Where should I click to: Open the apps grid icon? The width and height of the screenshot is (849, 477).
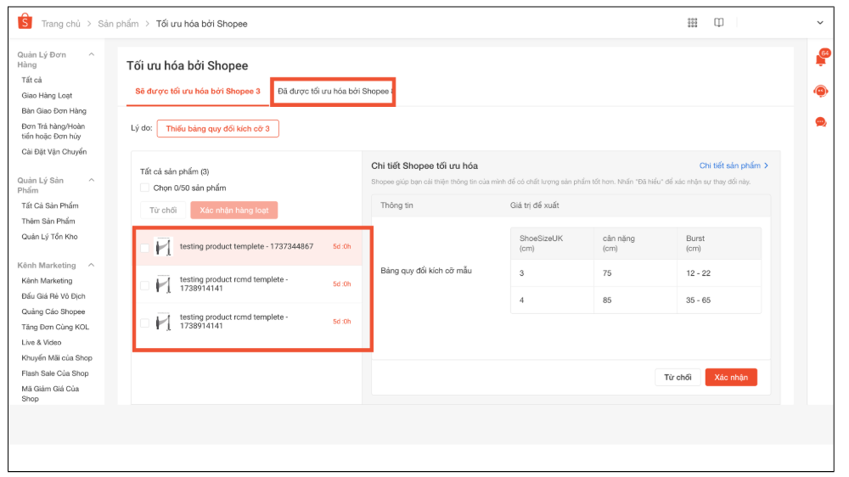click(693, 23)
